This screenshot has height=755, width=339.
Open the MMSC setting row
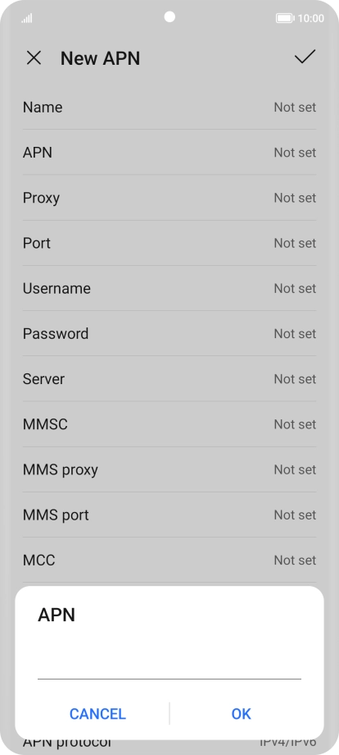[169, 423]
